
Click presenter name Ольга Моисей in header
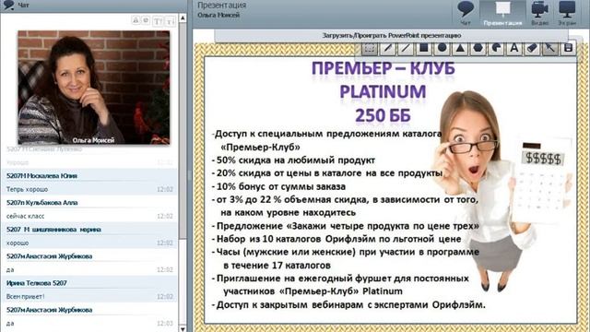(x=218, y=15)
